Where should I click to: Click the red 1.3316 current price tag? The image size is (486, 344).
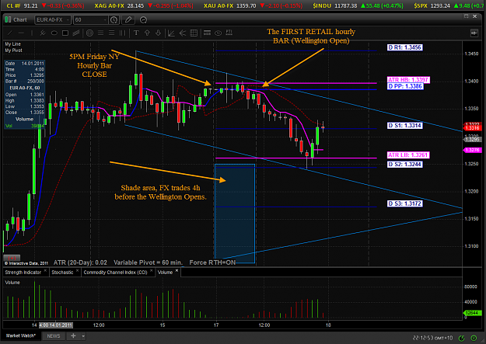pyautogui.click(x=472, y=127)
